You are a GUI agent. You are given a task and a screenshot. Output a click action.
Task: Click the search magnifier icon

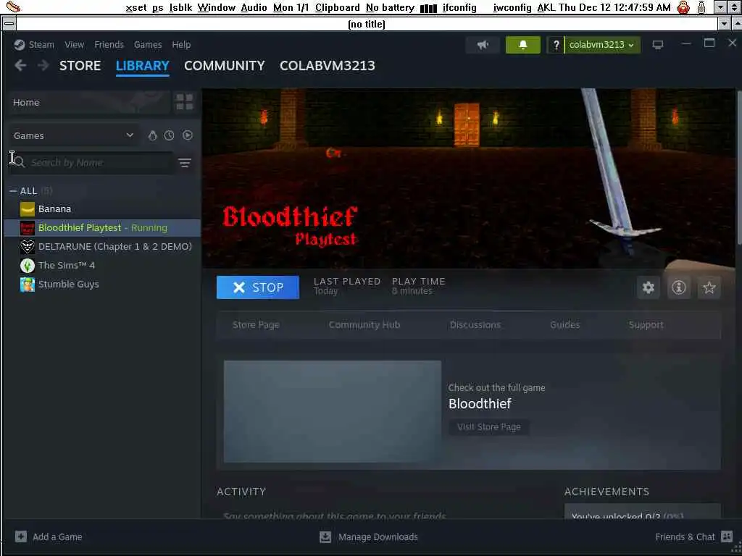(x=20, y=163)
